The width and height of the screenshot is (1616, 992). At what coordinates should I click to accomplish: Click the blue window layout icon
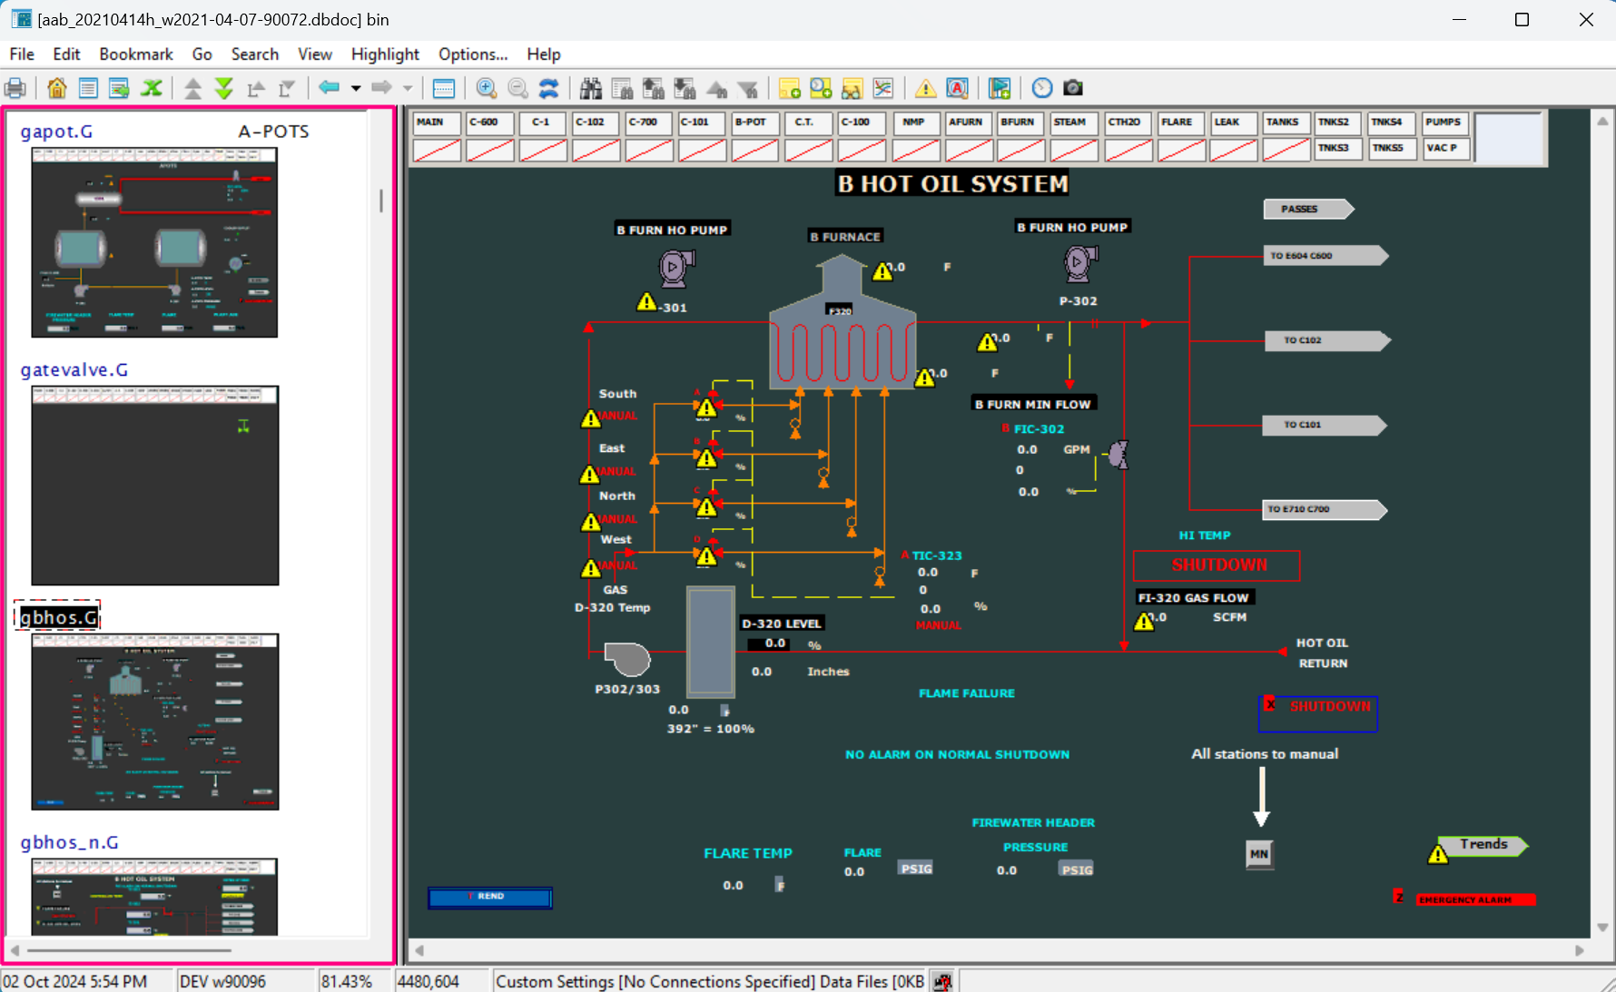click(444, 88)
